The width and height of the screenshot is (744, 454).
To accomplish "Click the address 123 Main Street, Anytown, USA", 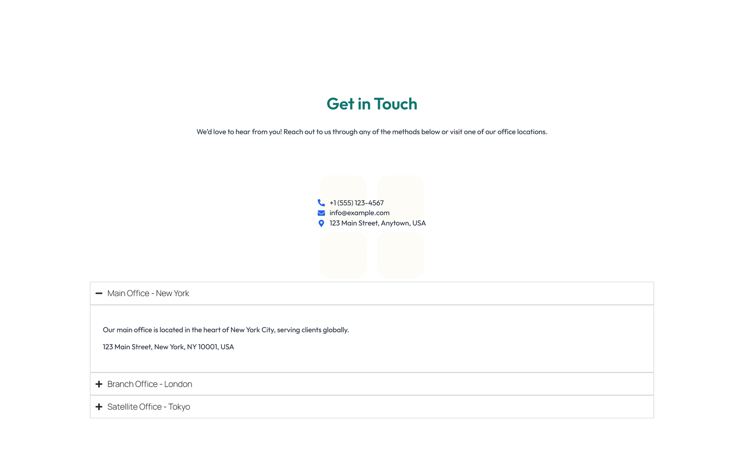I will coord(378,223).
